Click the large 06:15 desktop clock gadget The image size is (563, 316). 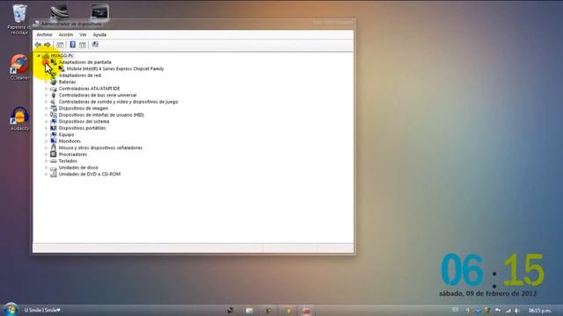click(x=493, y=270)
